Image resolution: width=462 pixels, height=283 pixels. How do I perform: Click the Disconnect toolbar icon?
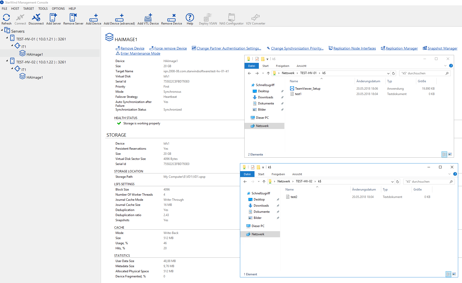coord(36,19)
